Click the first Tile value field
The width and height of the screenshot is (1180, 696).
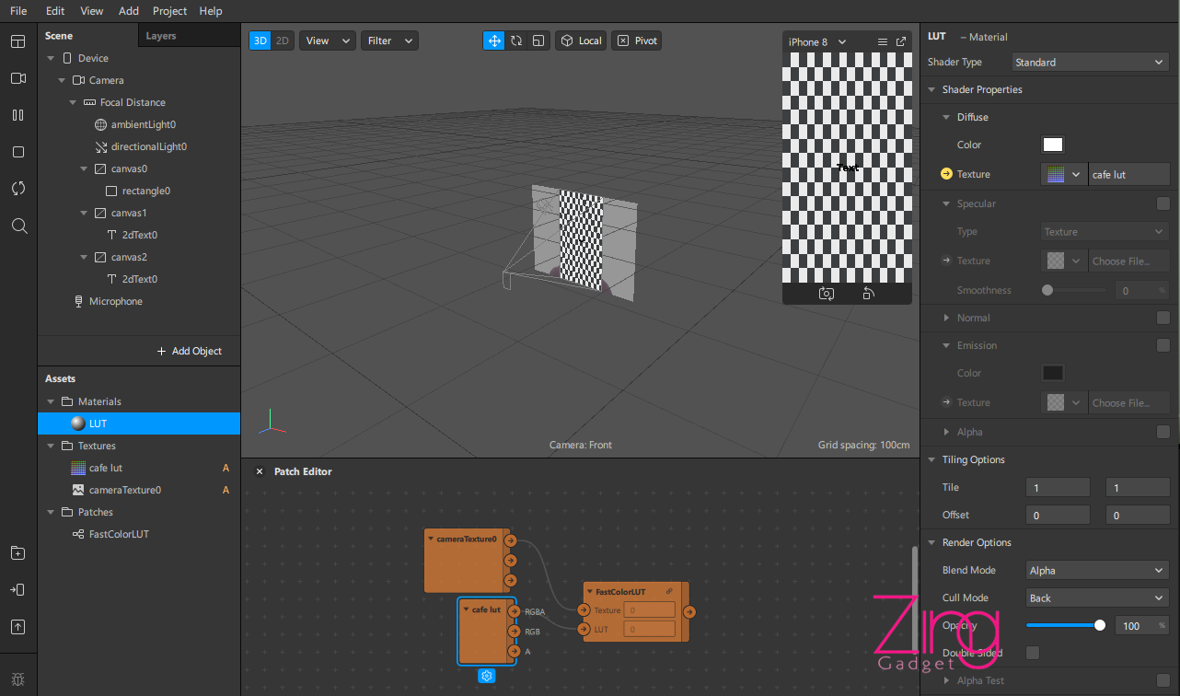1058,487
